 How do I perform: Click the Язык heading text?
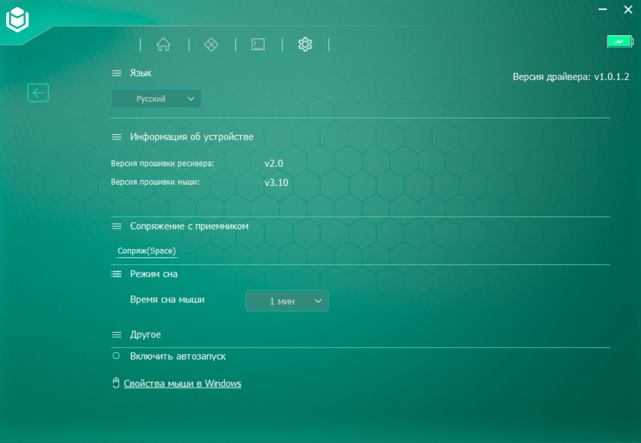coord(141,73)
